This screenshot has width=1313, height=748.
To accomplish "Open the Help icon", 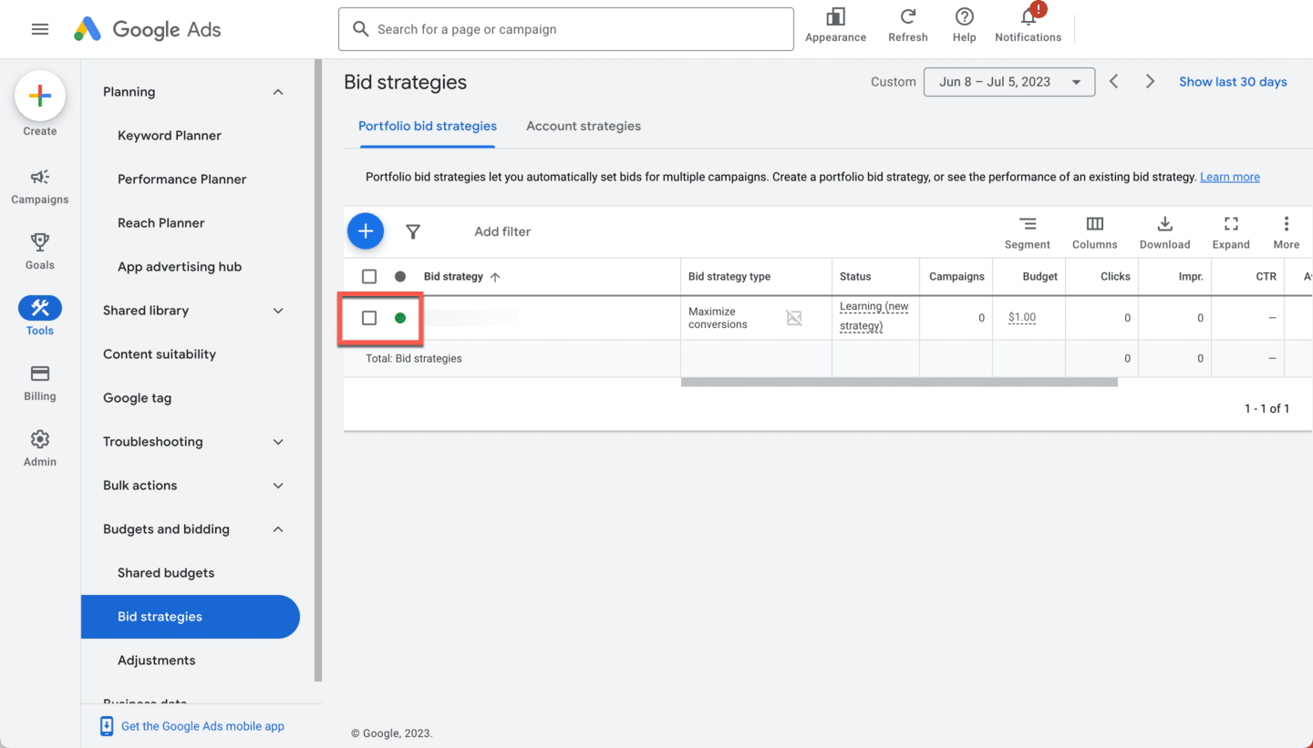I will point(964,16).
